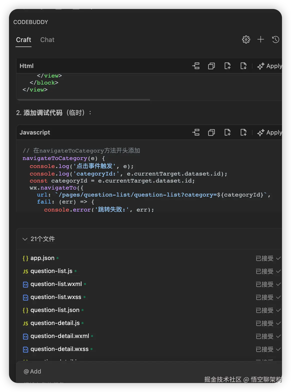This screenshot has width=291, height=392.
Task: Copy the Javascript code block
Action: tap(211, 132)
